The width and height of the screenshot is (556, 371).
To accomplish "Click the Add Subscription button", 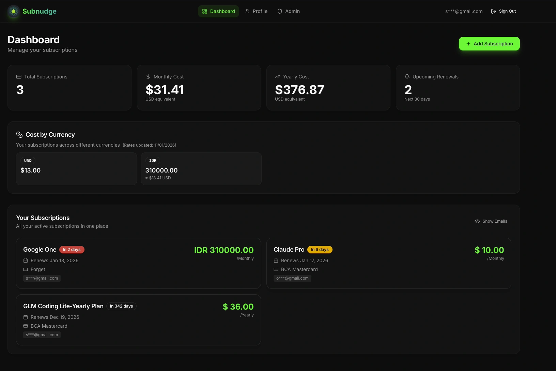I will pyautogui.click(x=489, y=44).
